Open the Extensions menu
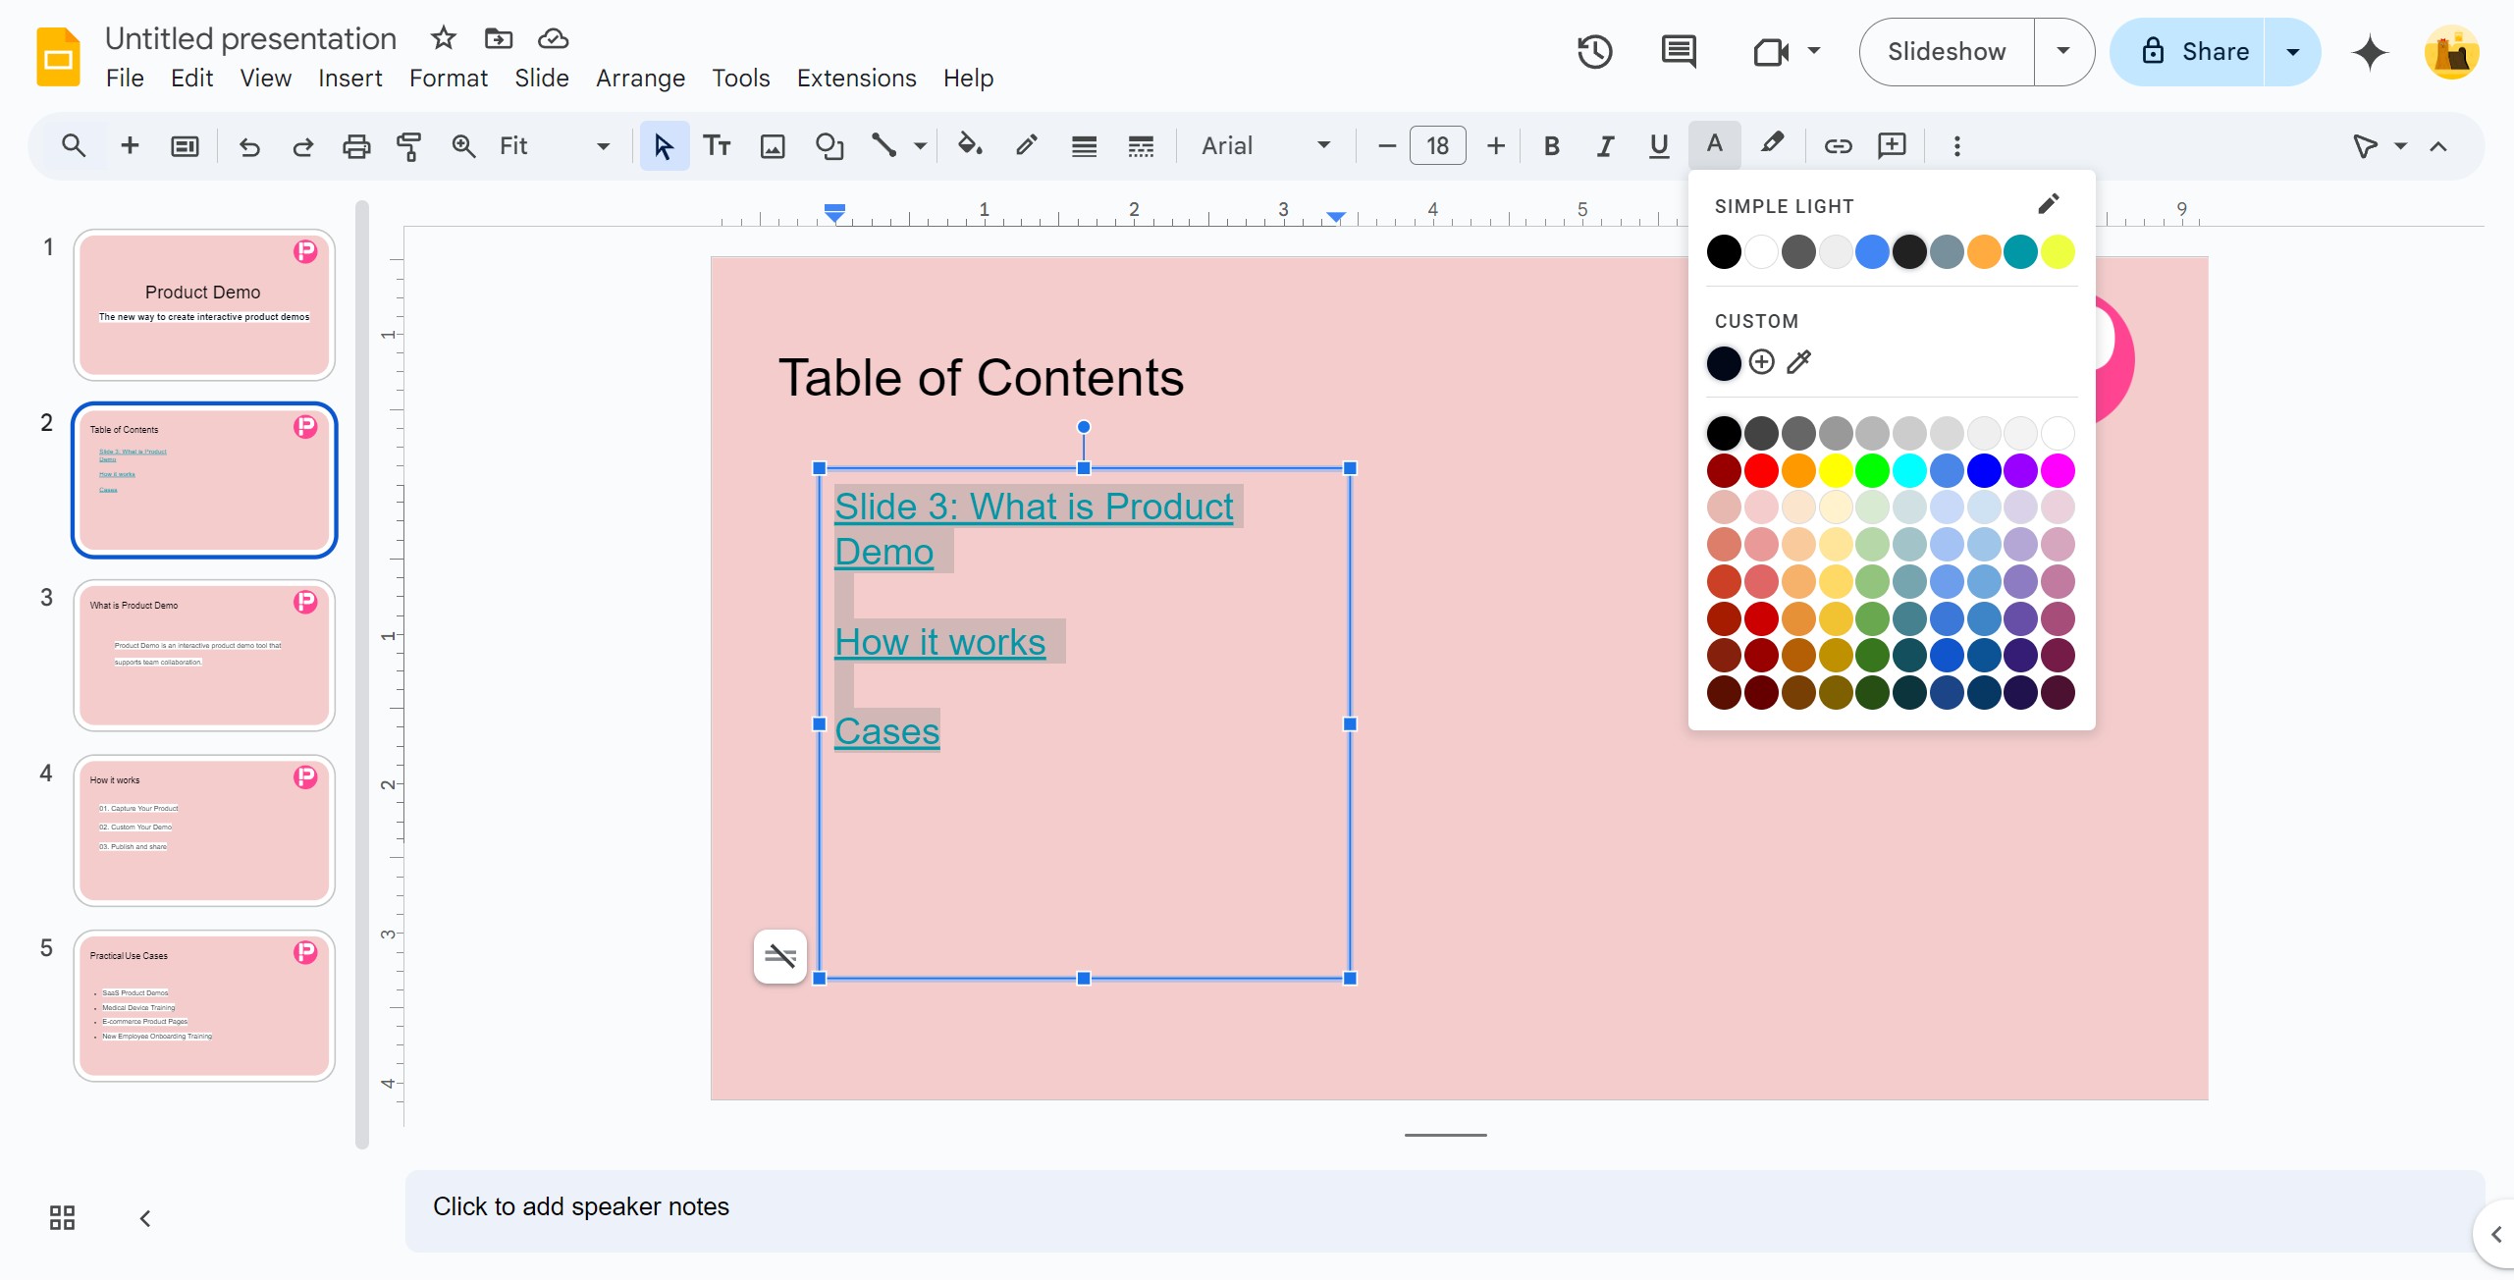 (856, 78)
